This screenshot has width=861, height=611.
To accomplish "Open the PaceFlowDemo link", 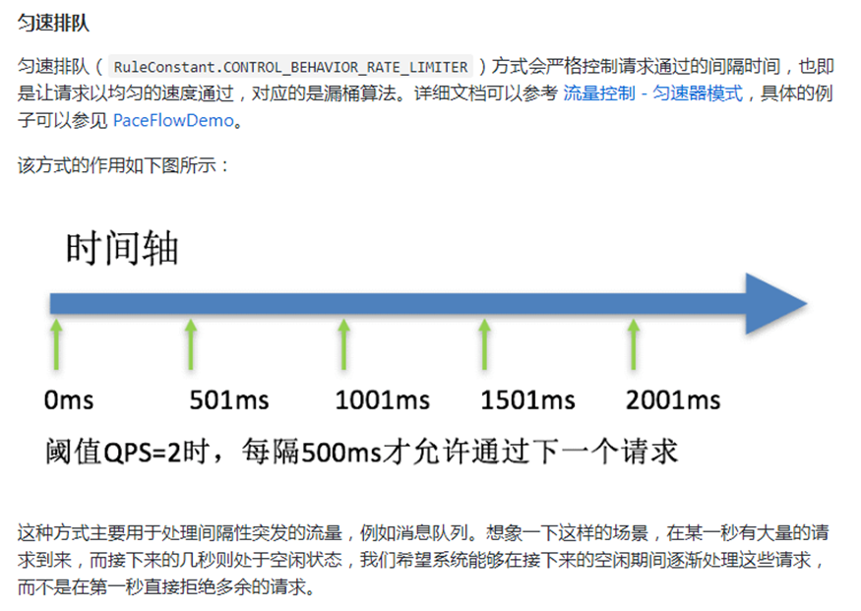I will coord(173,121).
